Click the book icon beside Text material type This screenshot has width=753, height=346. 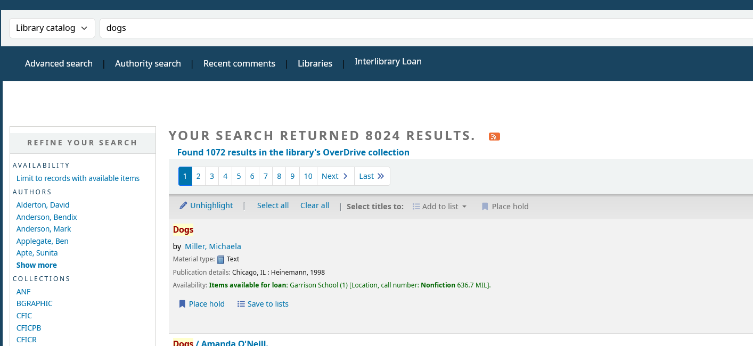220,260
